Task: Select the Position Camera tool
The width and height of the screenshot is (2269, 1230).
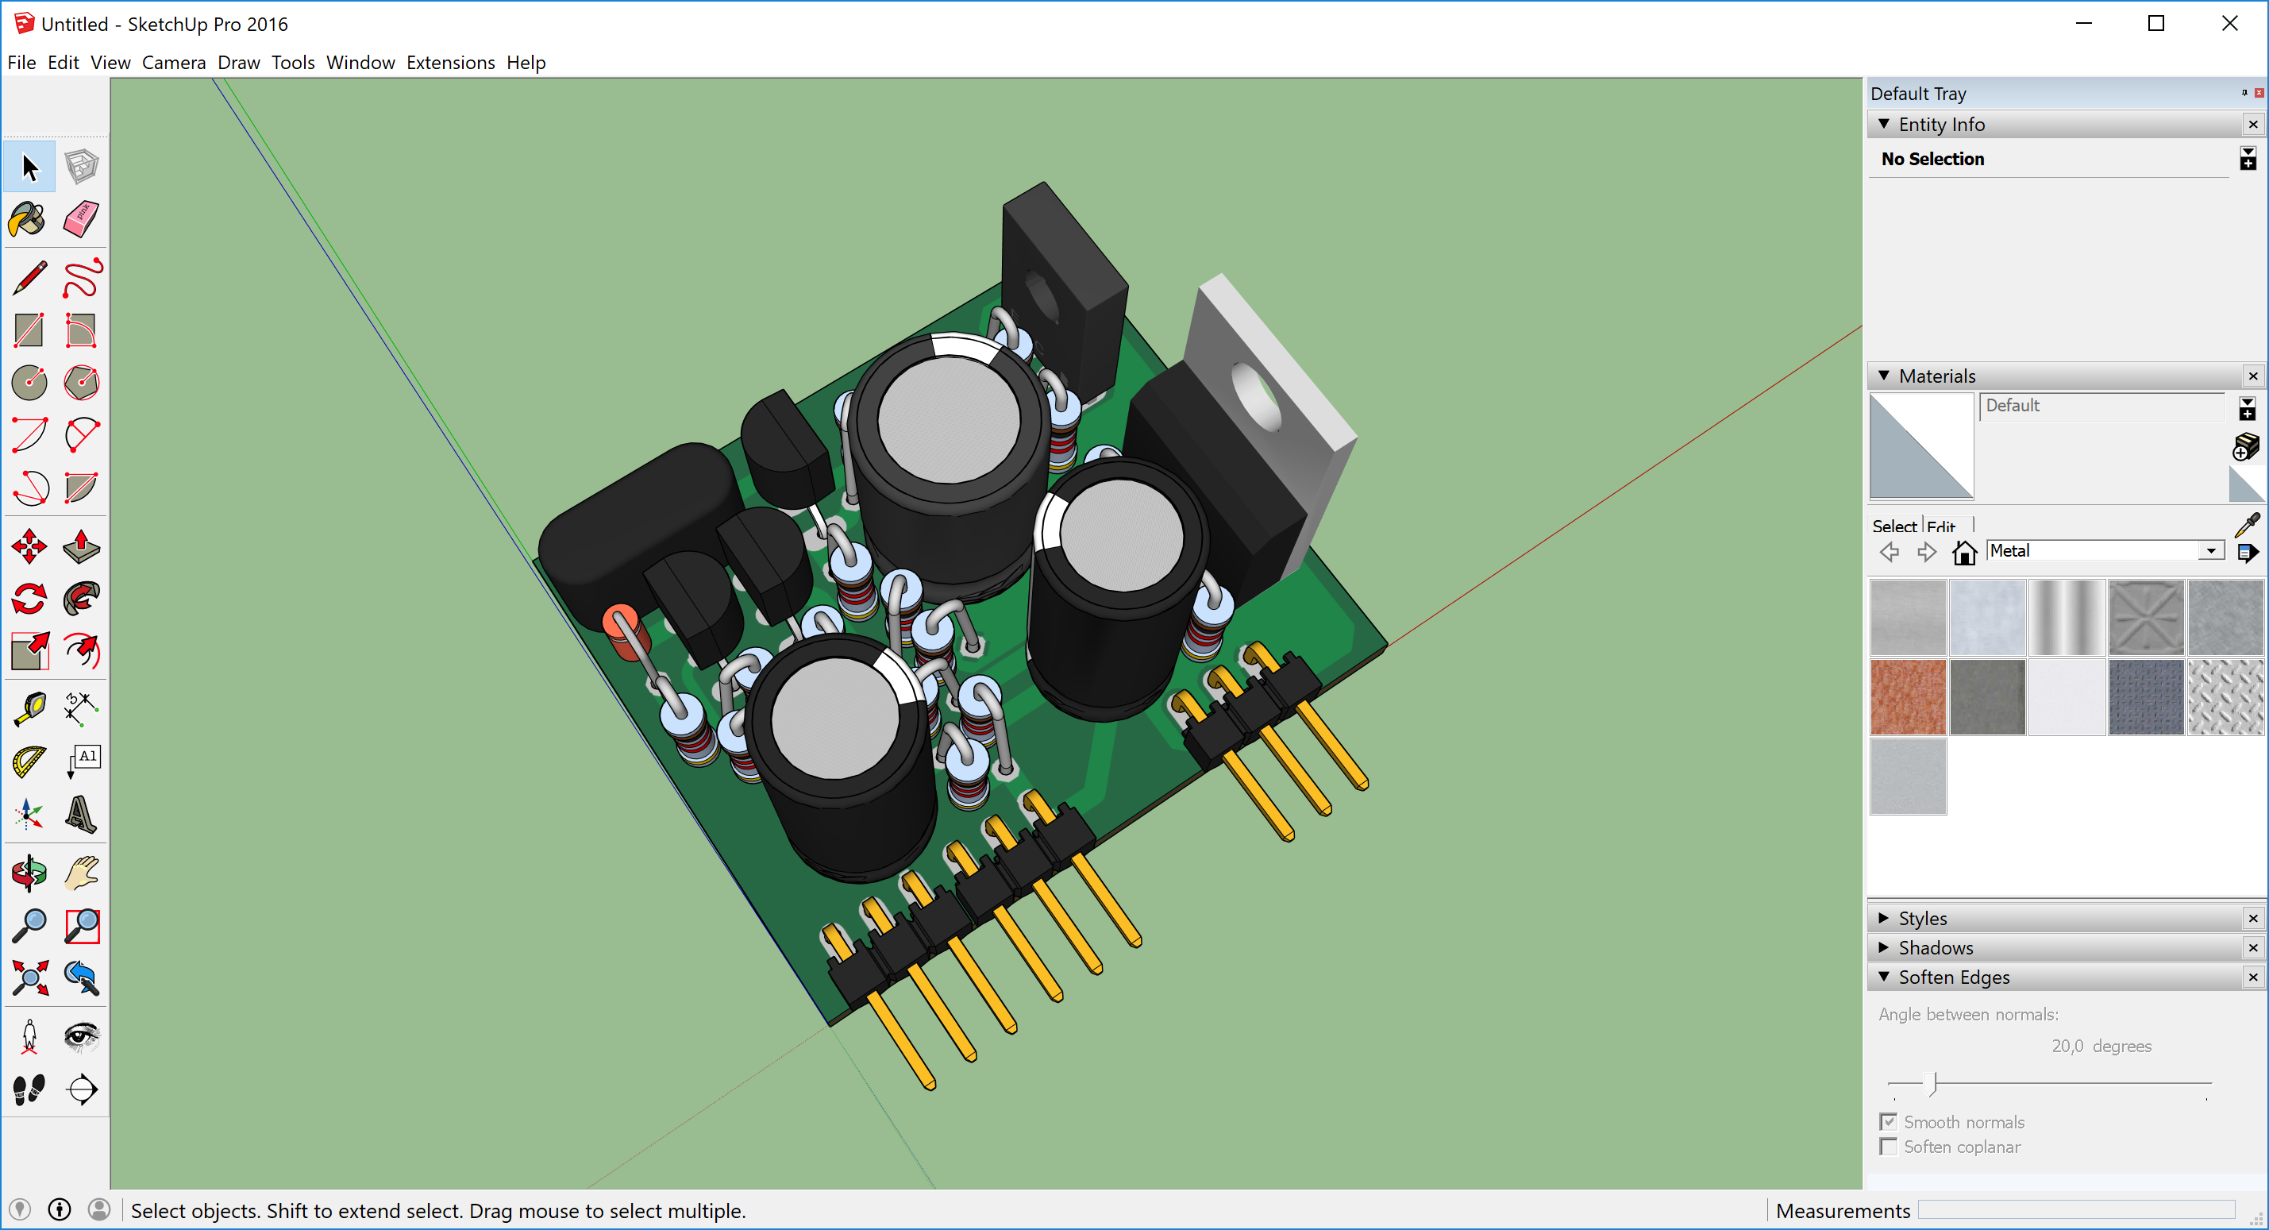Action: click(29, 1037)
